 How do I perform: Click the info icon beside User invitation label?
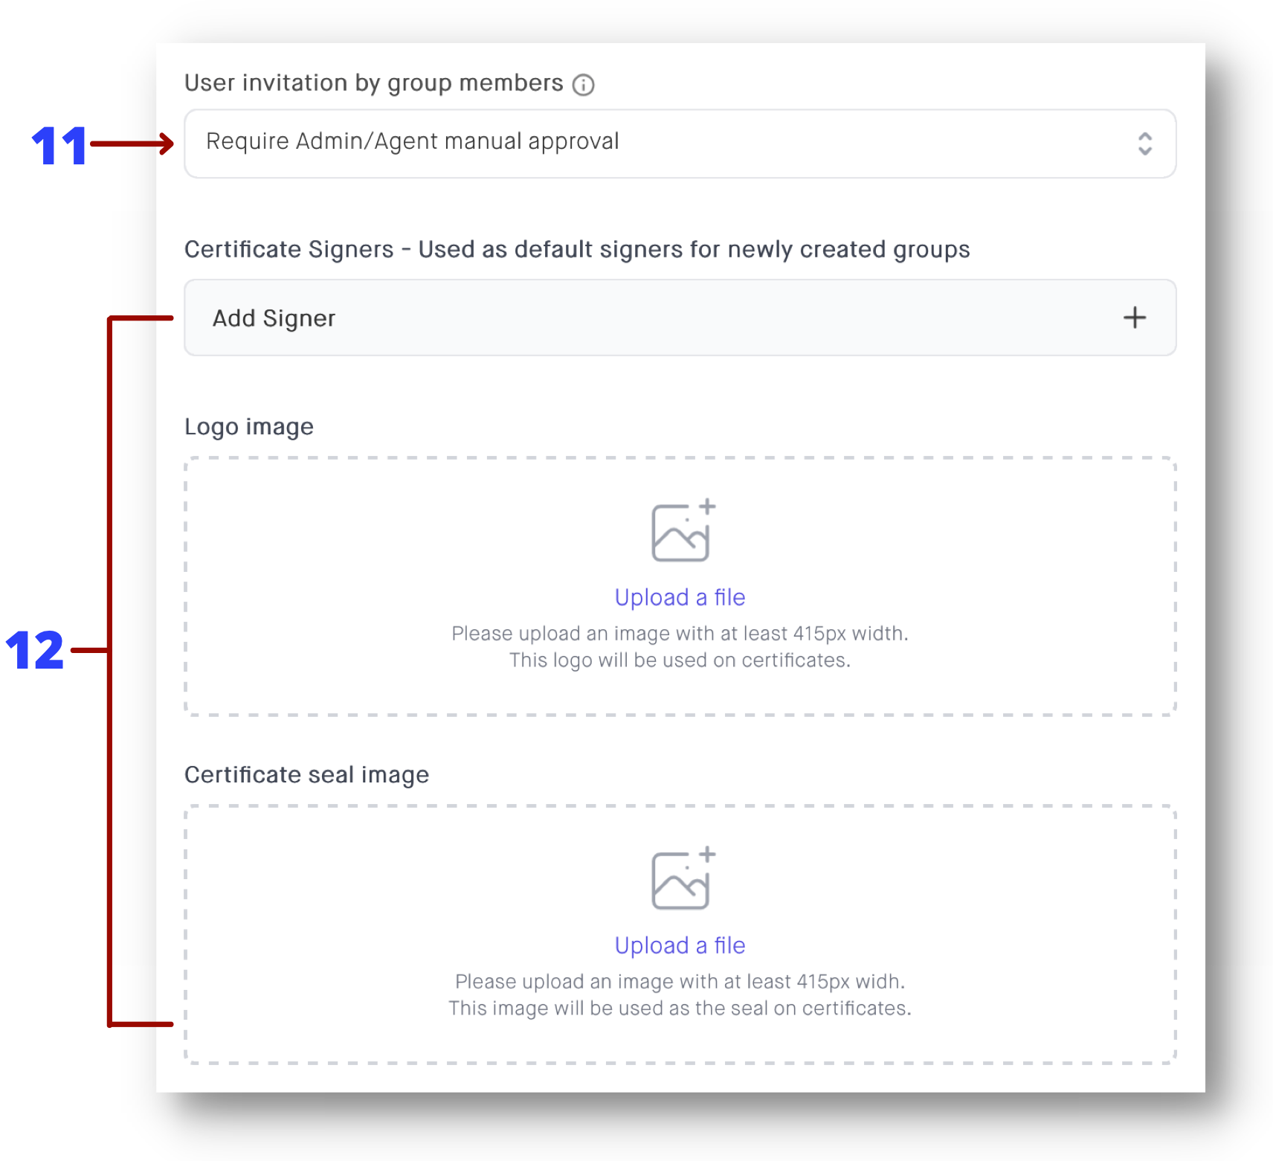coord(583,85)
